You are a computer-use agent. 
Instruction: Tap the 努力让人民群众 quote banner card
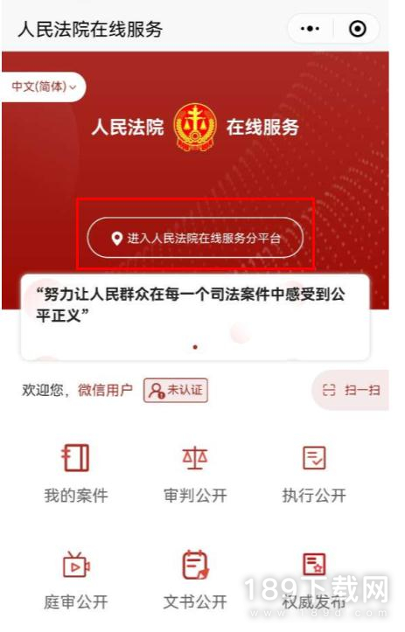click(195, 317)
